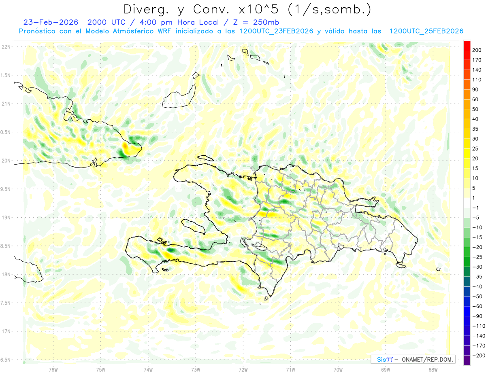486x375 pixels.
Task: Click the '70W' longitude label
Action: [x=338, y=369]
